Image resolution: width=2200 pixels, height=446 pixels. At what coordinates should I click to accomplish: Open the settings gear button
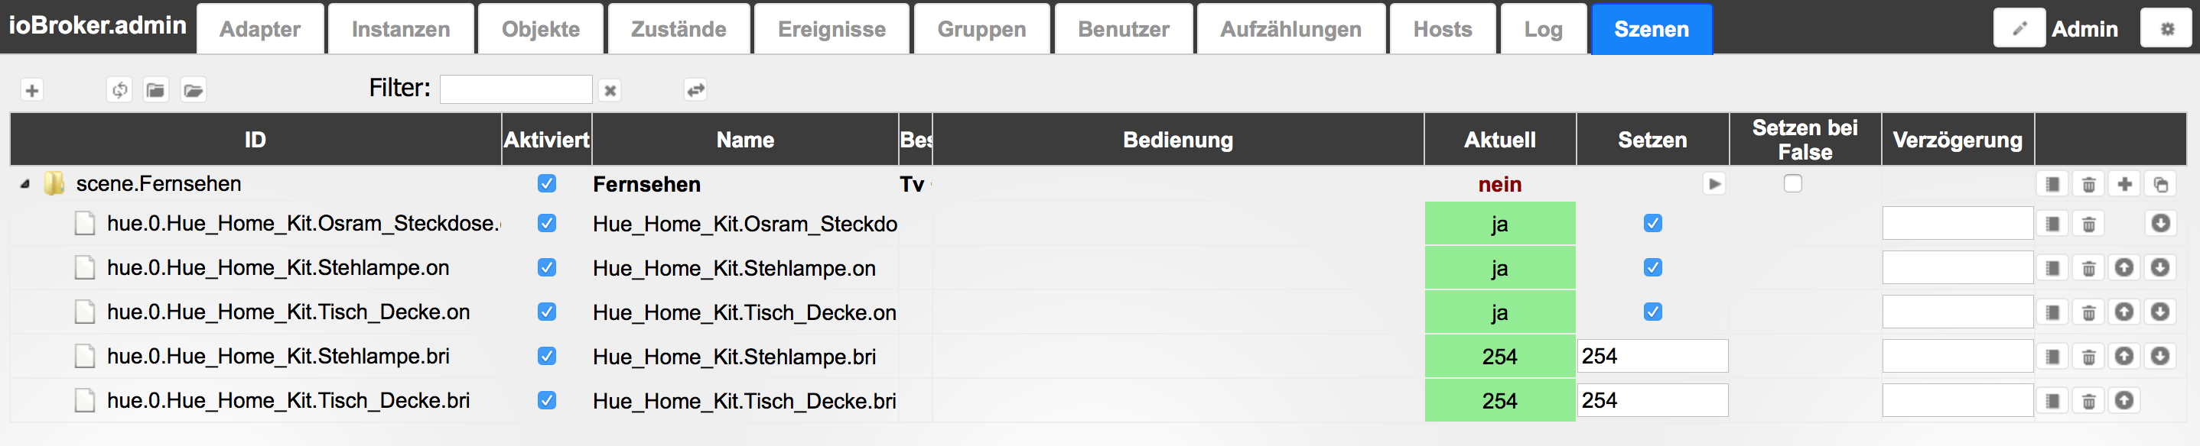[x=2166, y=29]
